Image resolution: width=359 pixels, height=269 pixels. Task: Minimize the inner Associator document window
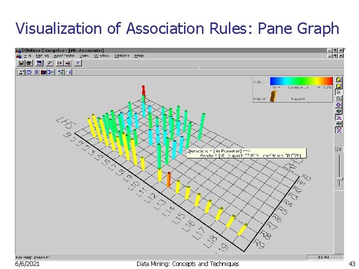pos(330,56)
